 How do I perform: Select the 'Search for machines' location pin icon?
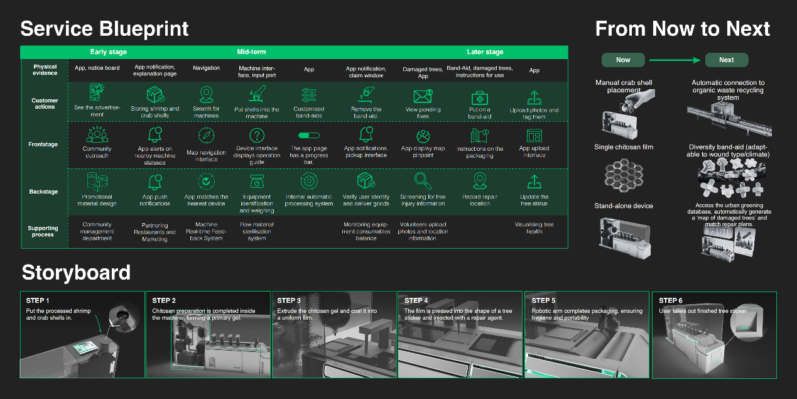[x=206, y=95]
